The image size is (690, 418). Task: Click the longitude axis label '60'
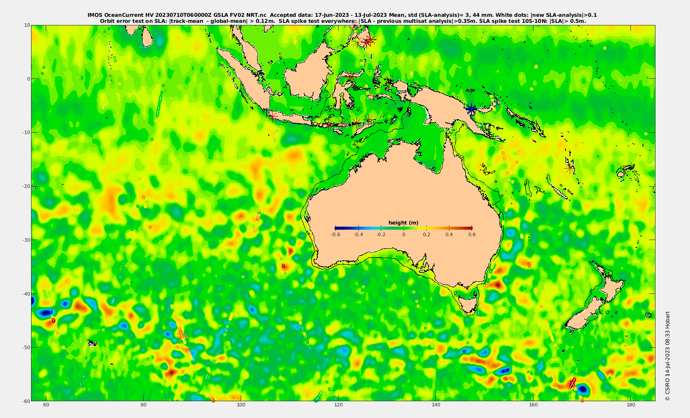click(46, 405)
